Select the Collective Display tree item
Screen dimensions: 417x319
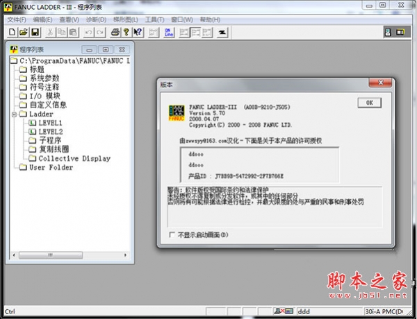pos(74,158)
